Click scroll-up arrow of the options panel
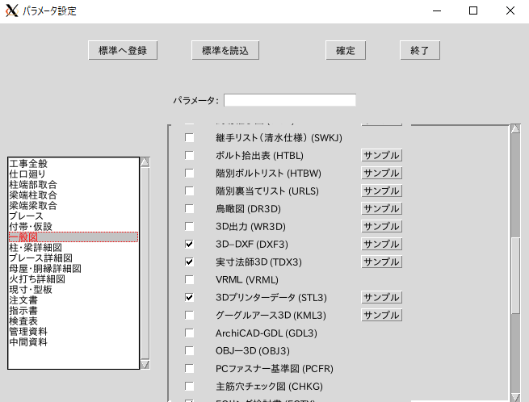529x402 pixels. [515, 129]
